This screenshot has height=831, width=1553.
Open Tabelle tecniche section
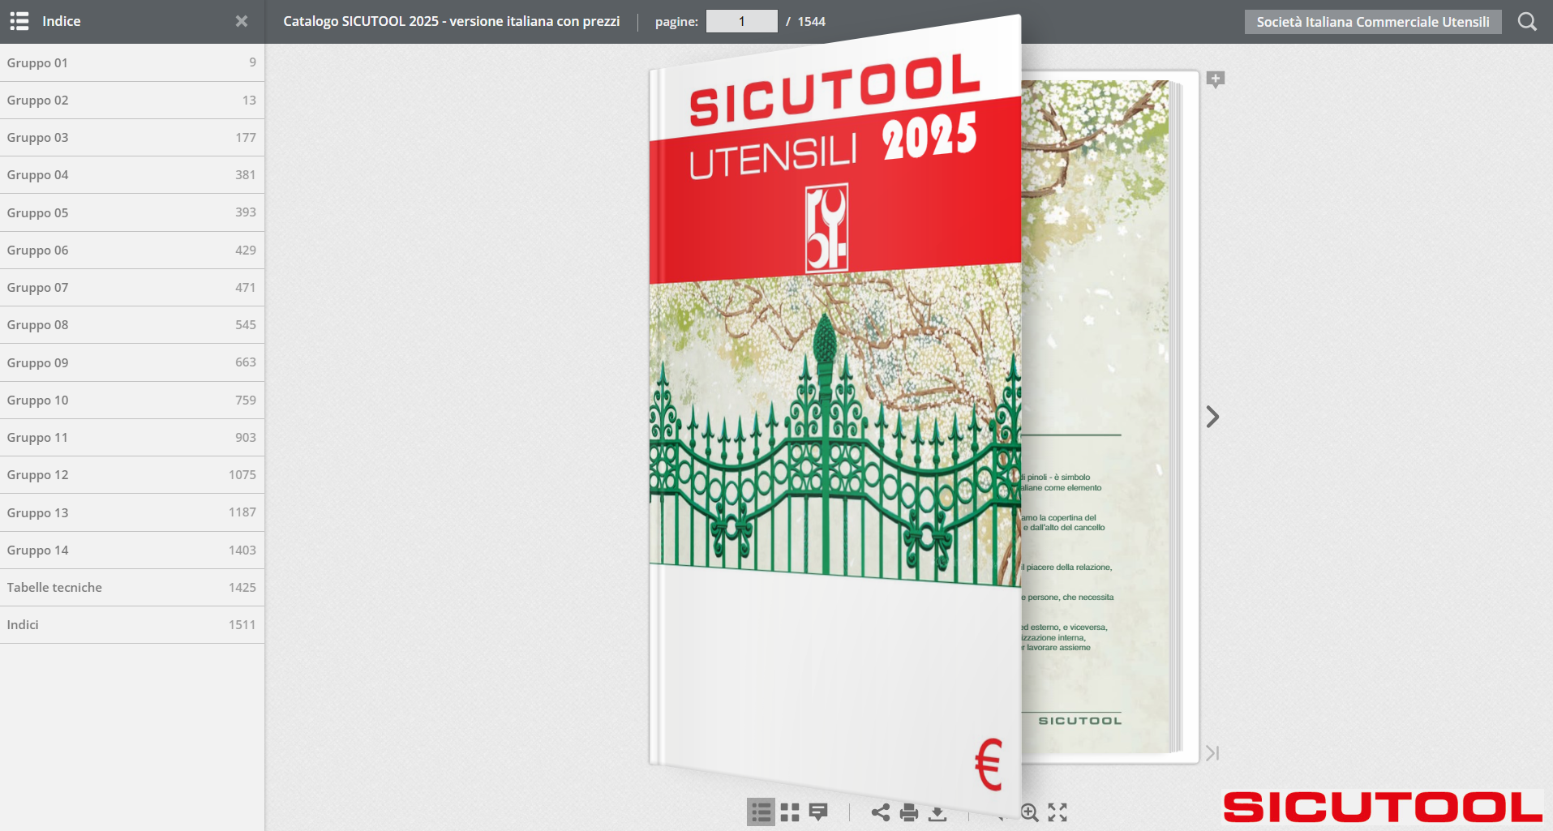click(131, 588)
